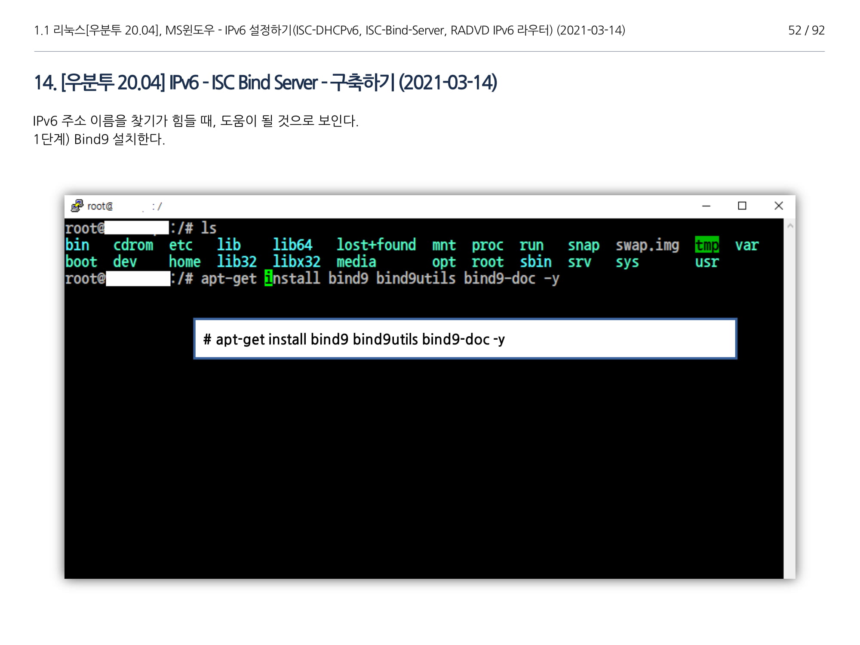Click the section heading ISC Bind Server
The image size is (860, 645).
265,83
